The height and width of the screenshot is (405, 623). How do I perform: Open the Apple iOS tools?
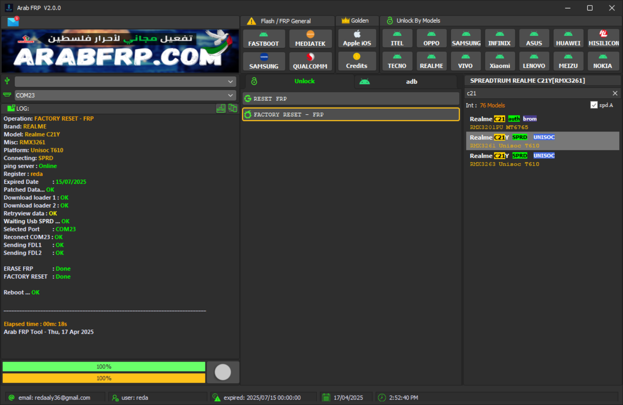(357, 38)
